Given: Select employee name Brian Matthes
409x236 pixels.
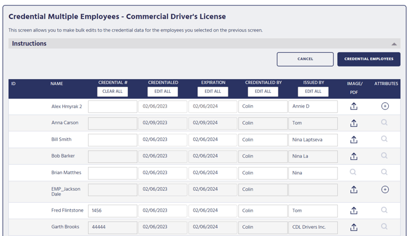Looking at the screenshot, I should (x=66, y=172).
